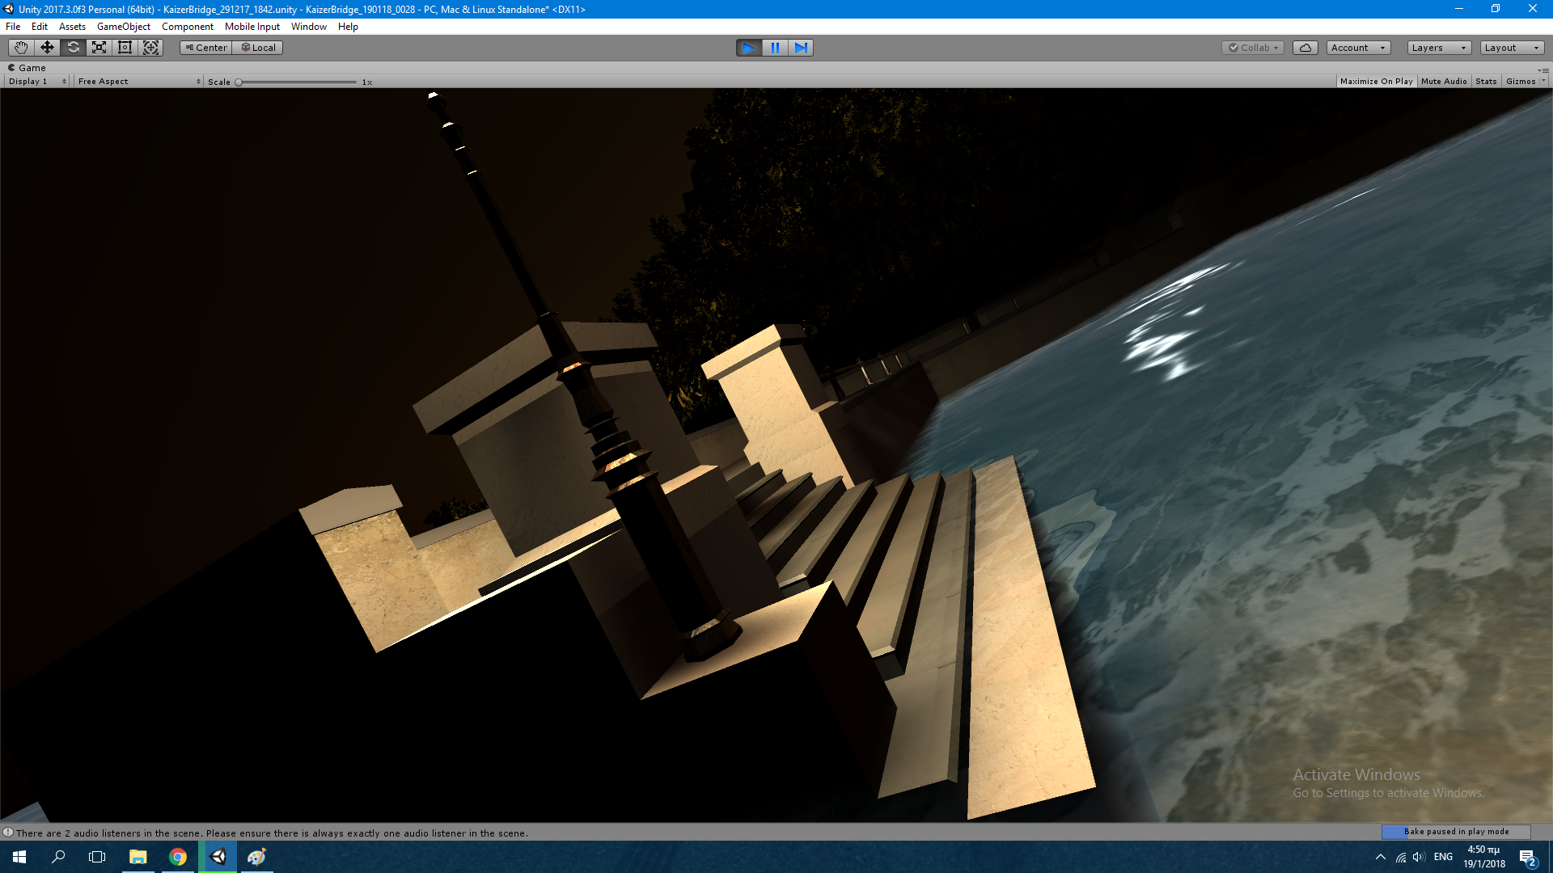Pause the game playback
This screenshot has width=1553, height=873.
[x=775, y=48]
